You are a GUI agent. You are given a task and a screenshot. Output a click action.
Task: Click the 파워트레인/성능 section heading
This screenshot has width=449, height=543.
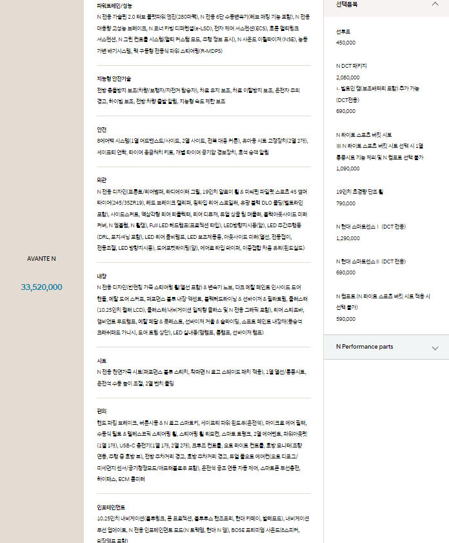click(114, 6)
